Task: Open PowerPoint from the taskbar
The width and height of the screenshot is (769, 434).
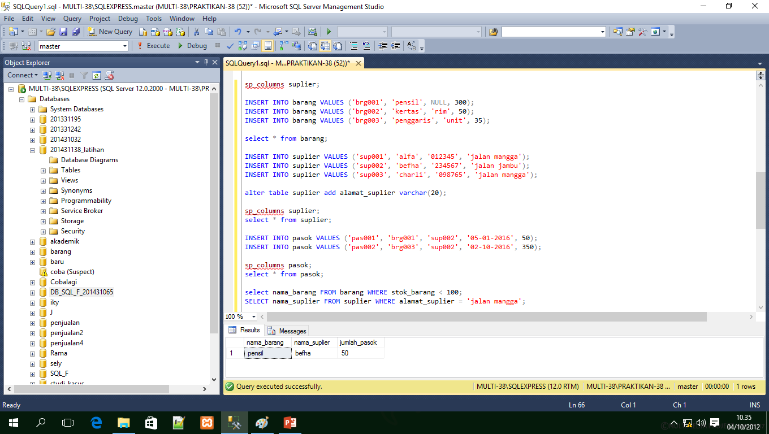Action: [x=290, y=423]
